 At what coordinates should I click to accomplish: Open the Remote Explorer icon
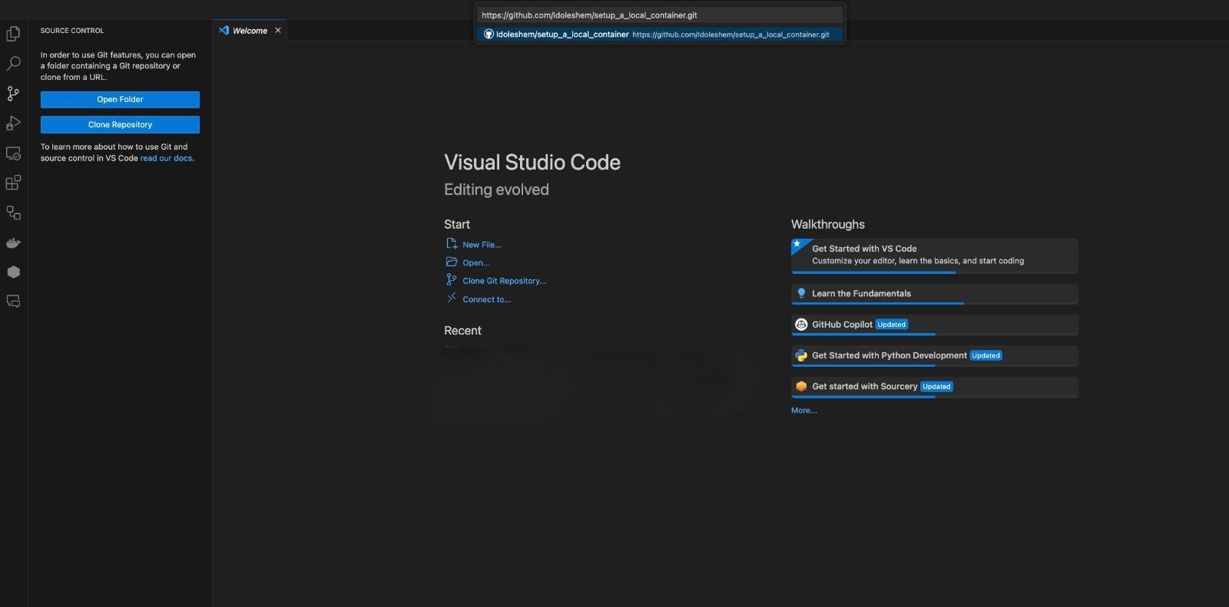pos(13,153)
